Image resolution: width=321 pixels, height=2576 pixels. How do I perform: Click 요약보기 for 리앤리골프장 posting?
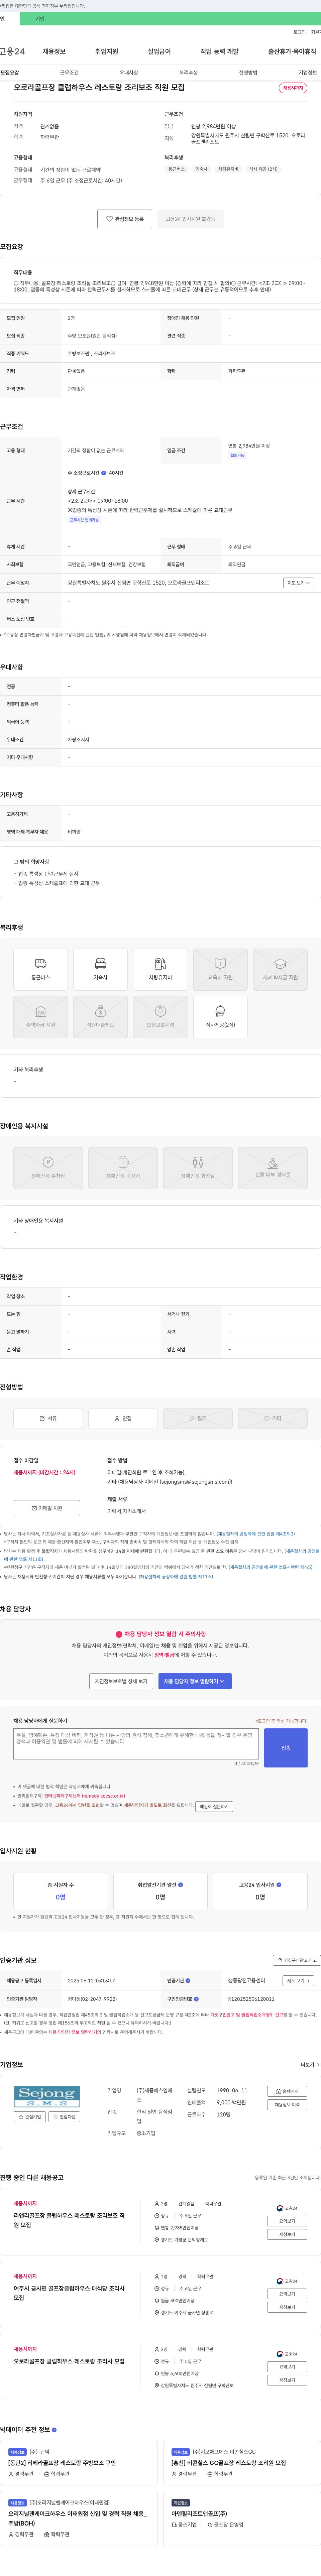pos(287,2221)
